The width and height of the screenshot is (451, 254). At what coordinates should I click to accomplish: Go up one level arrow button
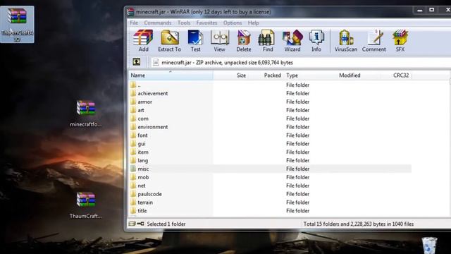click(x=136, y=62)
